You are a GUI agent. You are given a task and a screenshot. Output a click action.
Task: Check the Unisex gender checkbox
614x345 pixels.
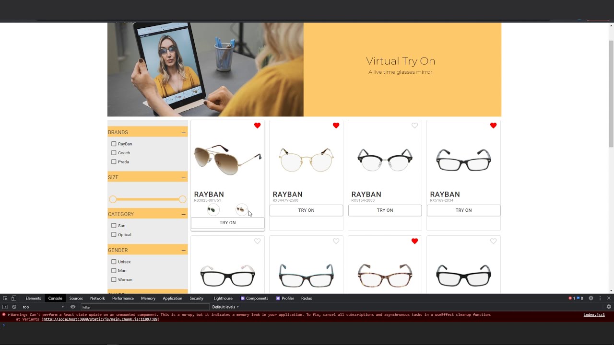tap(114, 262)
